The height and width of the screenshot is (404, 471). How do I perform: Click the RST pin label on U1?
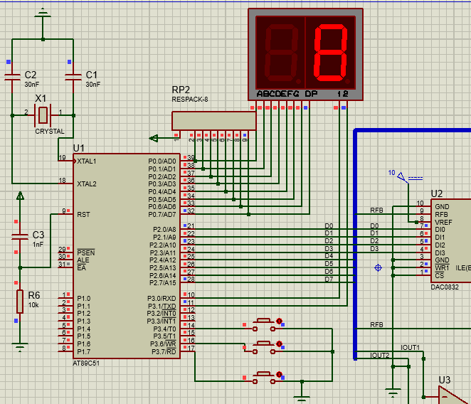[83, 215]
